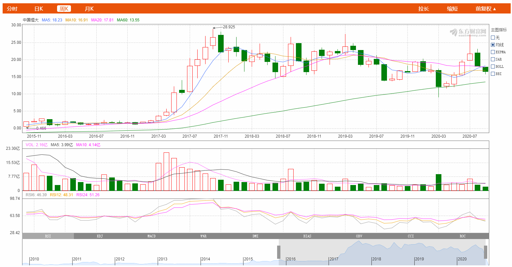Enable the EXPMA indicator checkbox
The width and height of the screenshot is (512, 267).
click(x=493, y=52)
